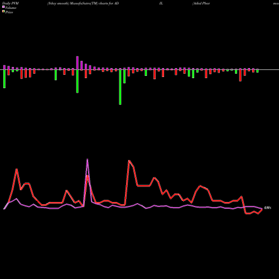
Task: Click the 'Daily PVM' chart title text
Action: (11, 3)
